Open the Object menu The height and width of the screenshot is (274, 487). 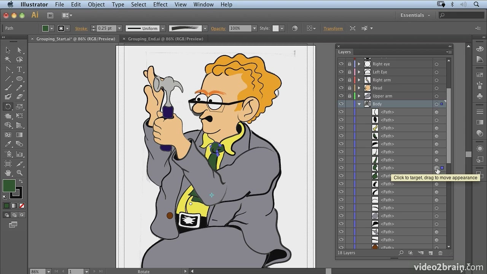(x=96, y=5)
